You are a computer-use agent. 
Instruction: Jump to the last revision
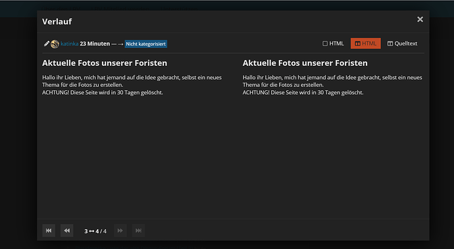(138, 231)
